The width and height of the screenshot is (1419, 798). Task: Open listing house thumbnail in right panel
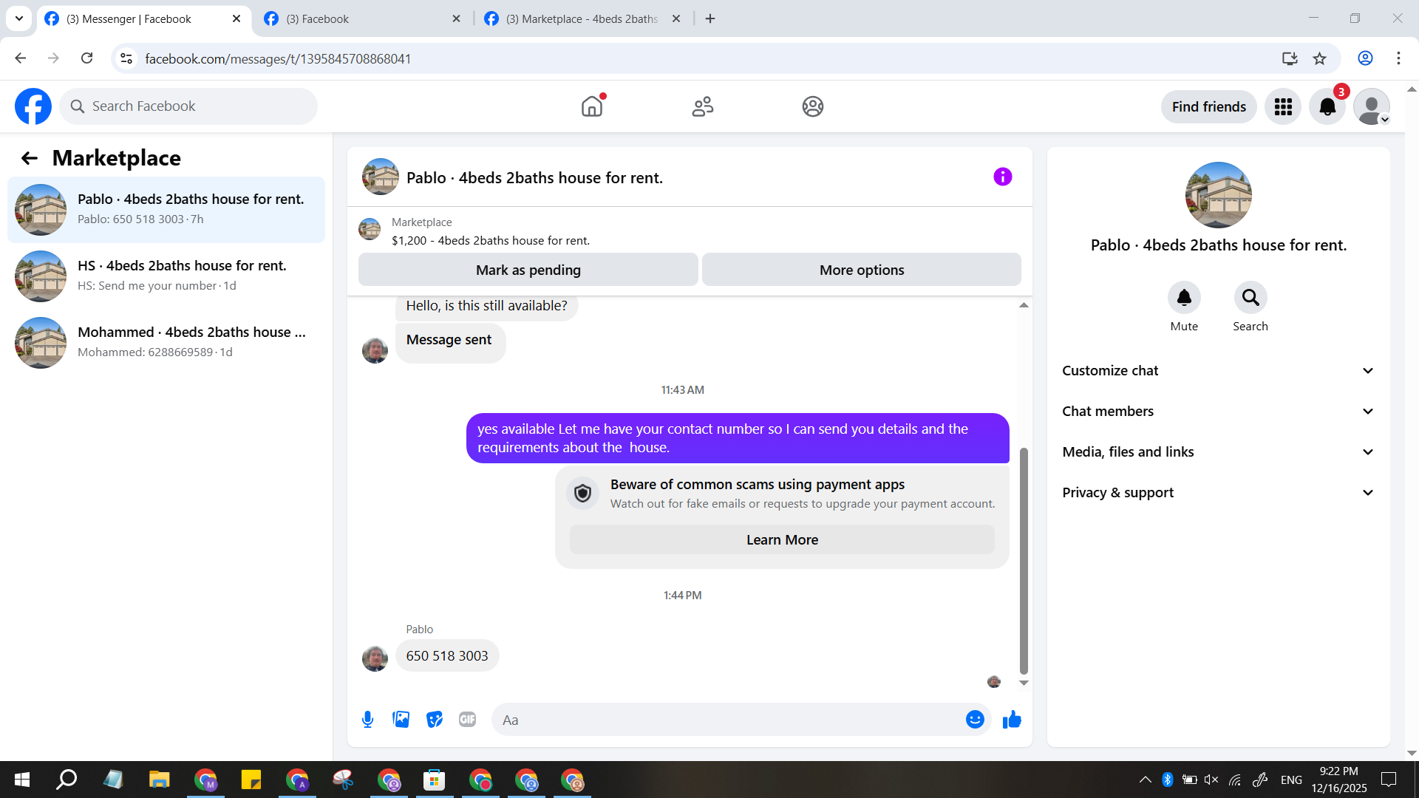pos(1219,195)
